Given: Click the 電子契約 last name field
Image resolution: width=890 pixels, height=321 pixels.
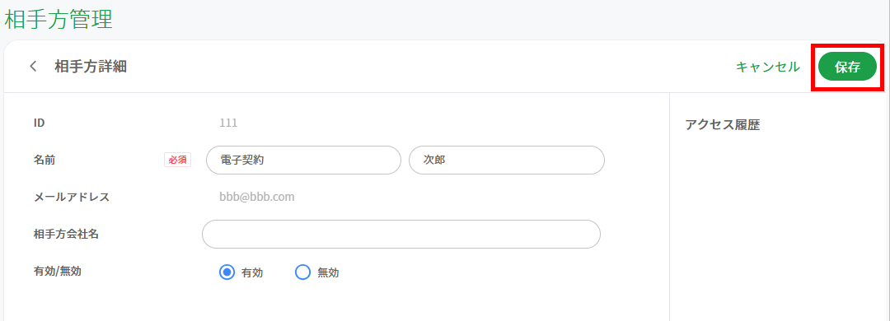Looking at the screenshot, I should (303, 160).
